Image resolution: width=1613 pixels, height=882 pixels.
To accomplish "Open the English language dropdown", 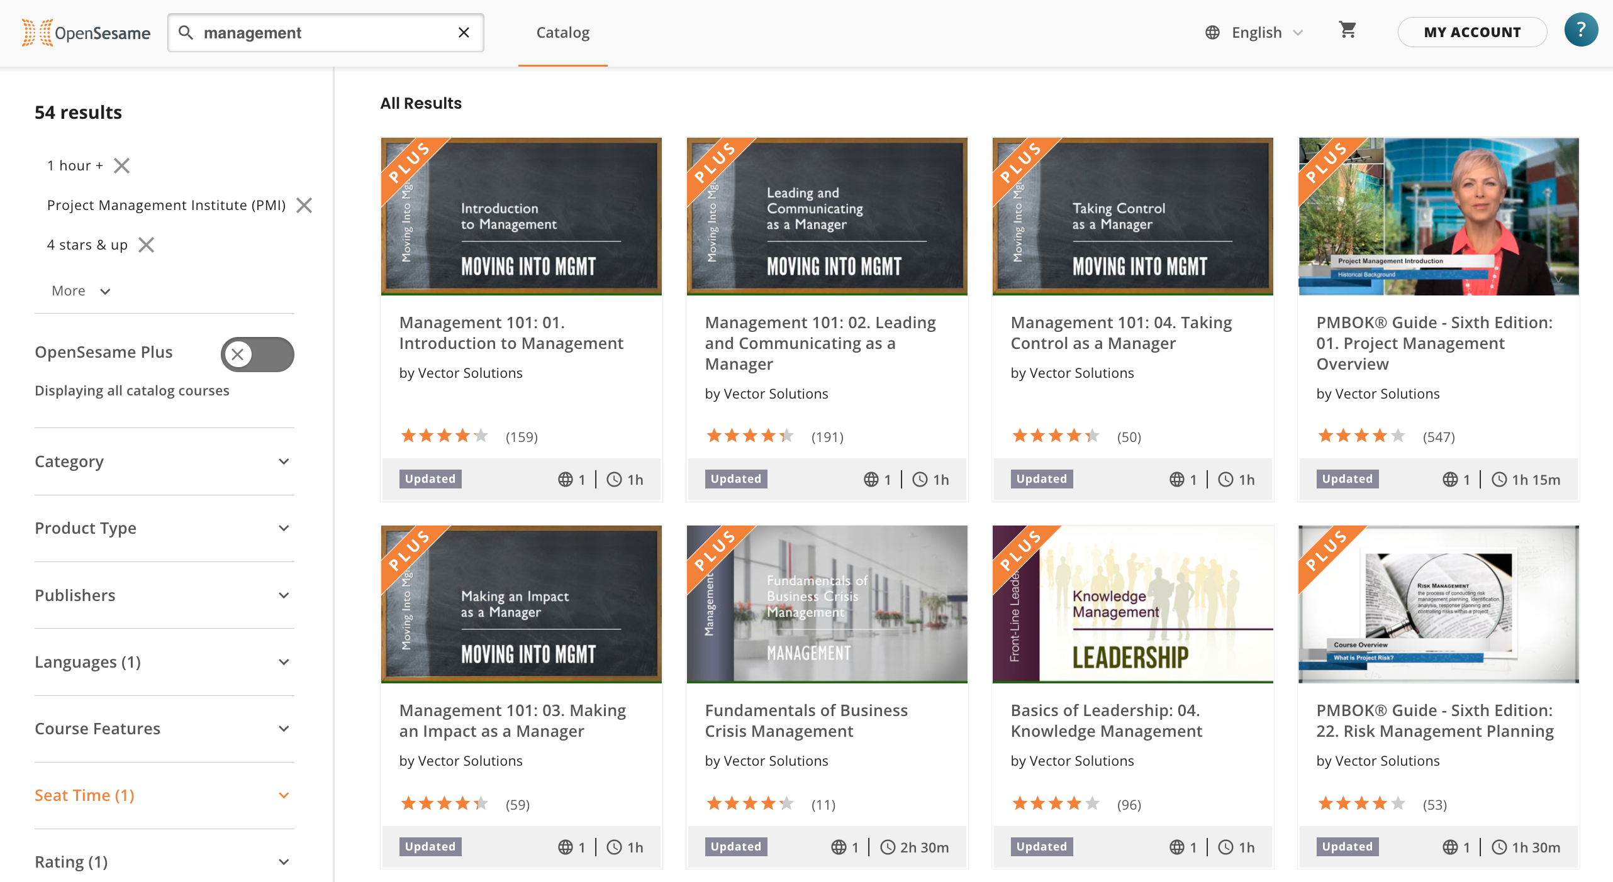I will coord(1255,33).
